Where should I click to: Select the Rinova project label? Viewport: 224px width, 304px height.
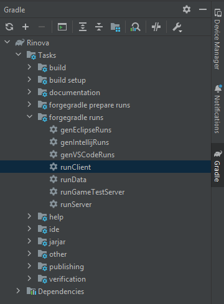pyautogui.click(x=38, y=43)
